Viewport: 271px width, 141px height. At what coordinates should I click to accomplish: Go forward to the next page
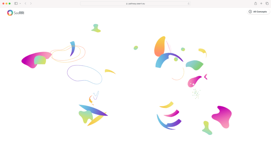tap(31, 3)
